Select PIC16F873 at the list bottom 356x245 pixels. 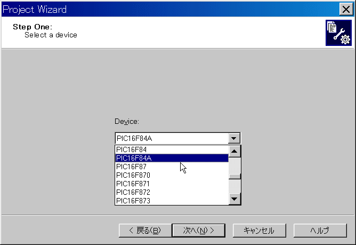(172, 201)
